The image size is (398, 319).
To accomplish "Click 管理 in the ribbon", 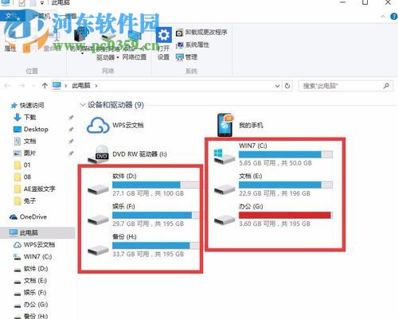I will 186,56.
